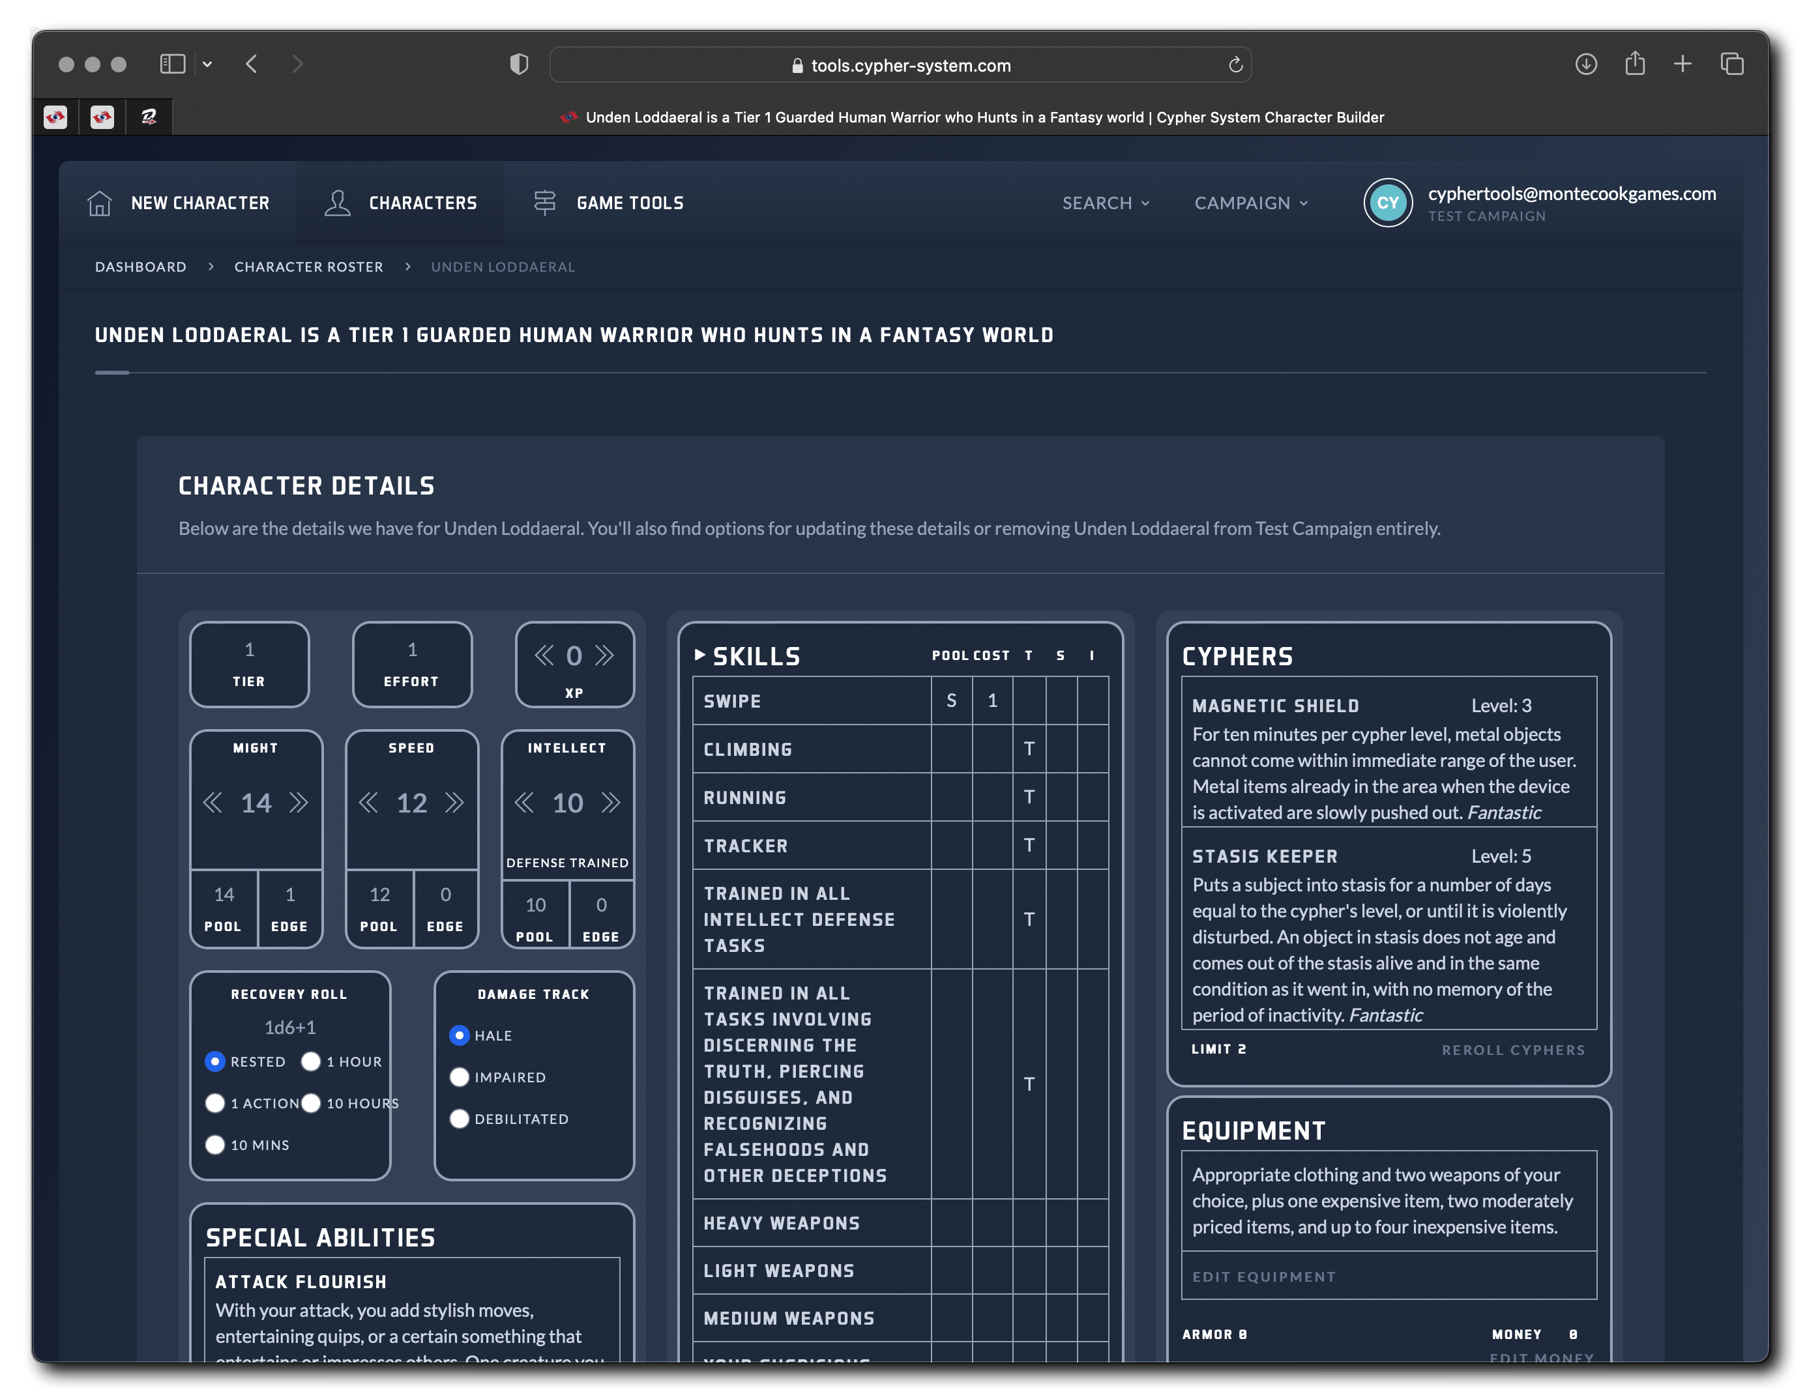1807x1397 pixels.
Task: Toggle Safari sidebar icon
Action: point(172,65)
